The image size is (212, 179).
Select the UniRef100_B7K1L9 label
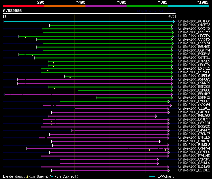click(x=194, y=138)
